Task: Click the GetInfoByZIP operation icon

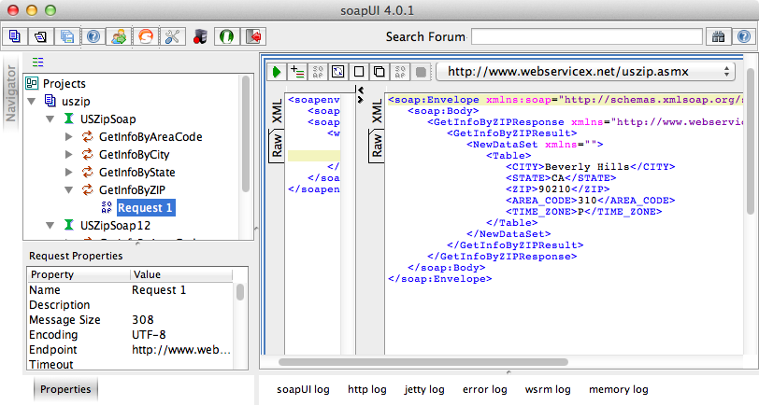Action: point(87,190)
